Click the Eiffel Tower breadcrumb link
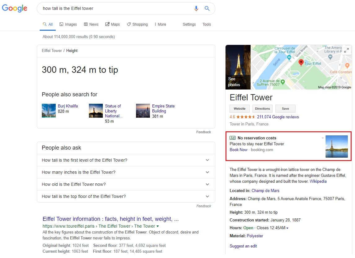Image resolution: width=355 pixels, height=258 pixels. tap(52, 51)
